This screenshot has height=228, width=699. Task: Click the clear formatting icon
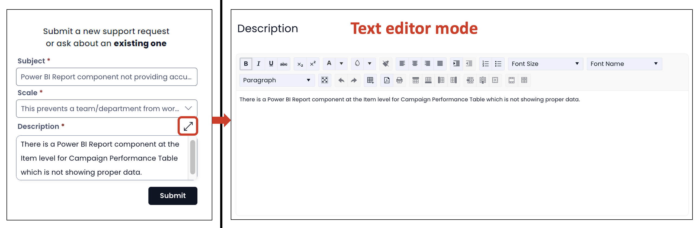[x=386, y=64]
